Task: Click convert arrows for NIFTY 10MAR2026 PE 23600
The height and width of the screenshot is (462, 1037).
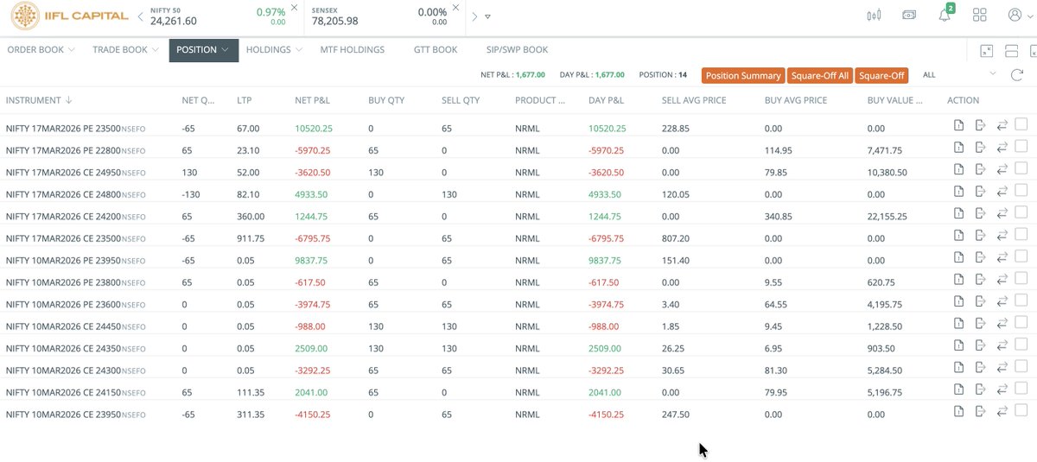Action: click(1002, 300)
